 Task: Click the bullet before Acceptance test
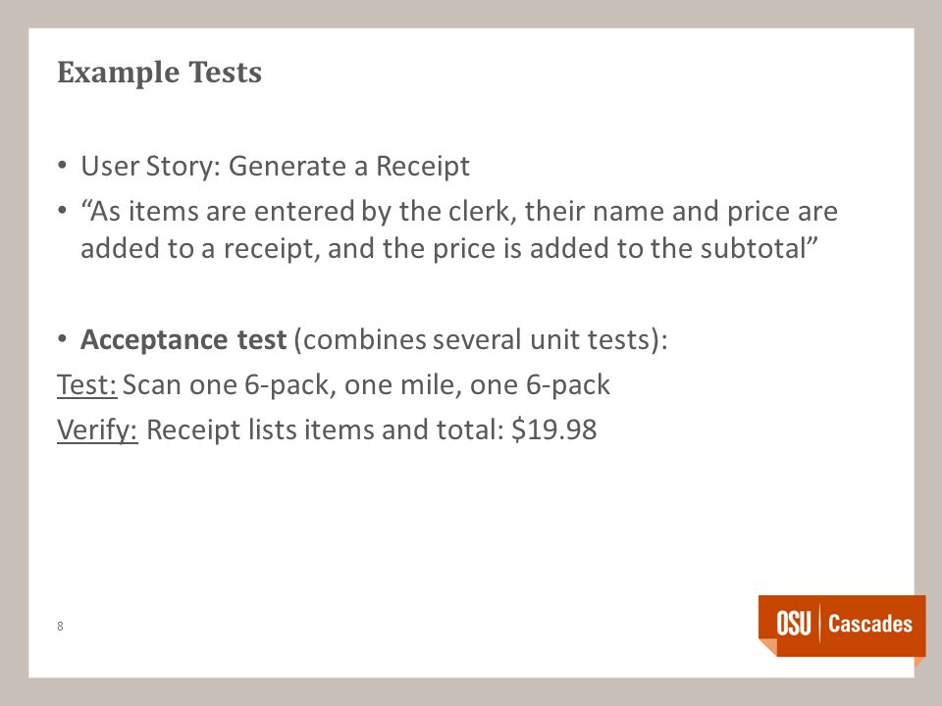(x=62, y=339)
